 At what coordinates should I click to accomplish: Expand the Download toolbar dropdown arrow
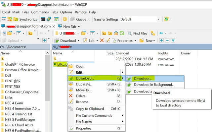coord(79,40)
